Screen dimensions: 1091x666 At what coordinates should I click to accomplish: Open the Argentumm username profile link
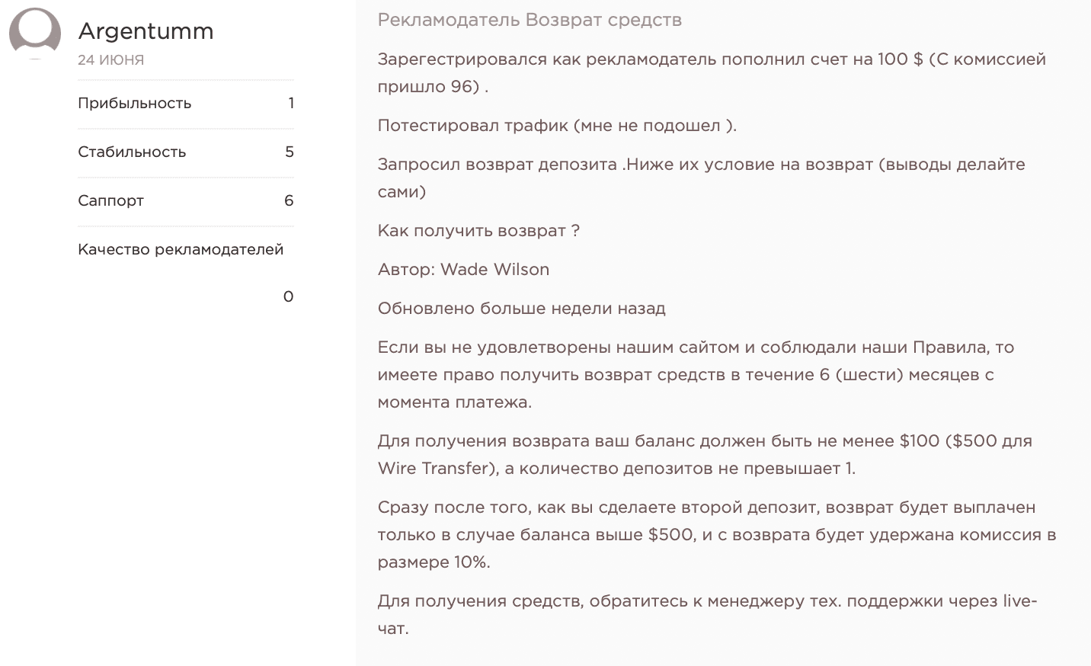tap(146, 31)
